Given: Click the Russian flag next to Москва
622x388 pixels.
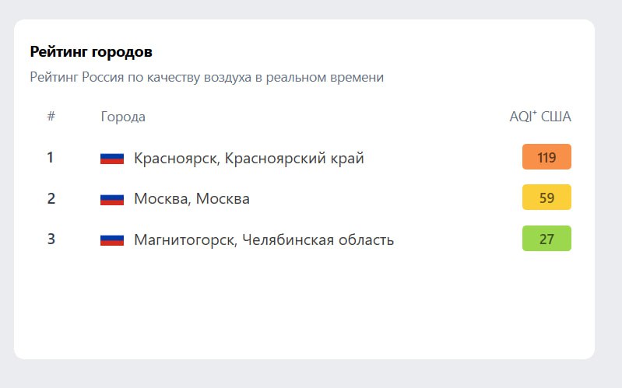Looking at the screenshot, I should click(x=112, y=199).
